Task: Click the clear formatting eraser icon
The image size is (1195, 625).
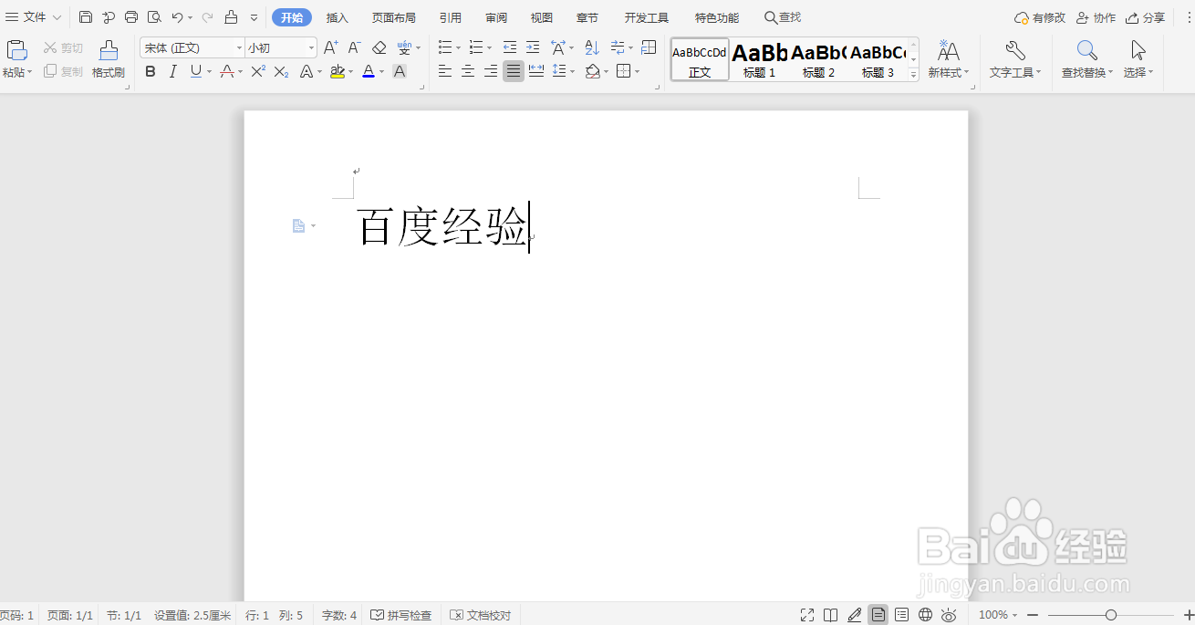Action: [x=379, y=47]
